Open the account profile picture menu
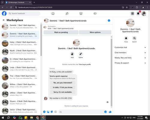The image size is (150, 120). coord(144,13)
